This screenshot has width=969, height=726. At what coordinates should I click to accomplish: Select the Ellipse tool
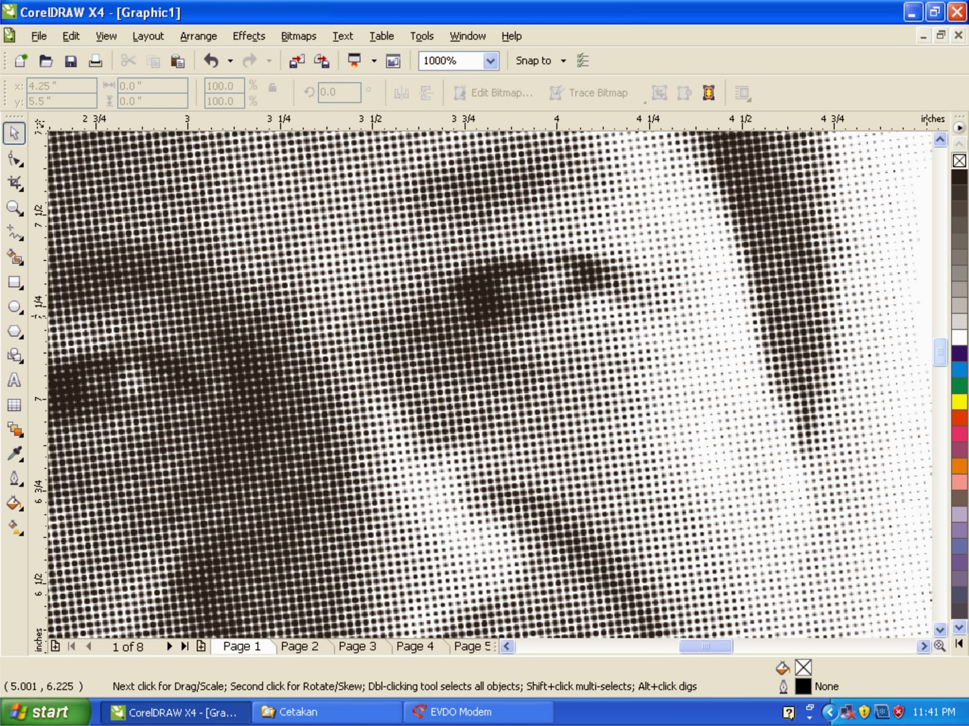coord(14,307)
